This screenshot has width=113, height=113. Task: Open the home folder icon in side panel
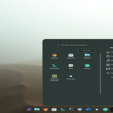point(108,52)
